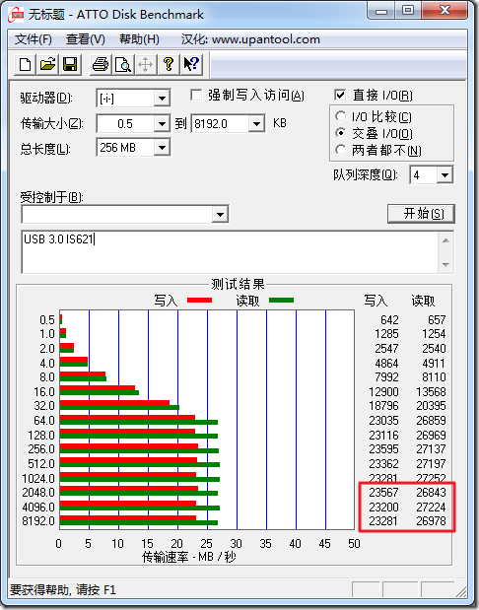
Task: Click the write value 4864
Action: [386, 363]
